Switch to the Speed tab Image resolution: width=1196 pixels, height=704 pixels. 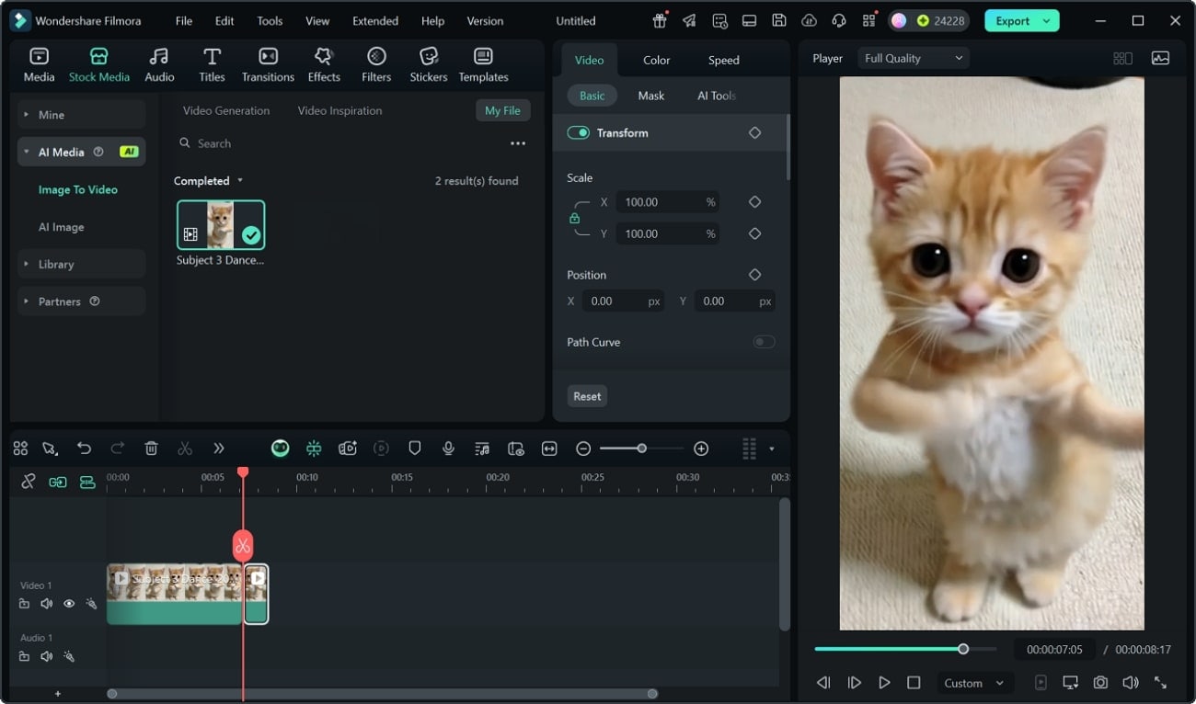[723, 60]
